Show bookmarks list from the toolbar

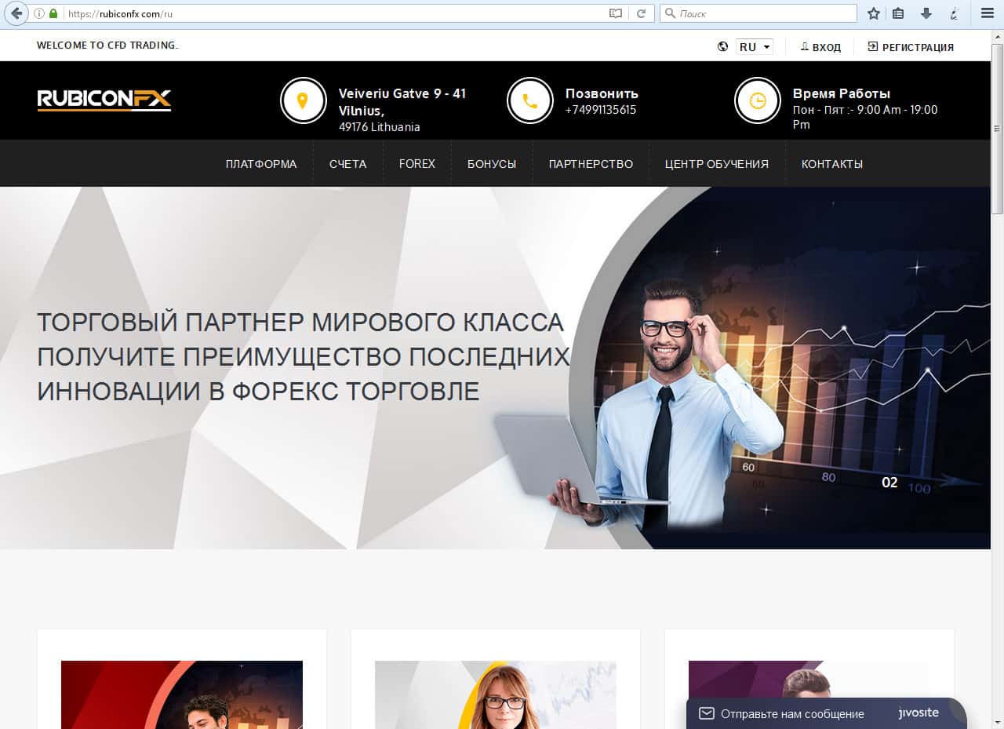898,13
